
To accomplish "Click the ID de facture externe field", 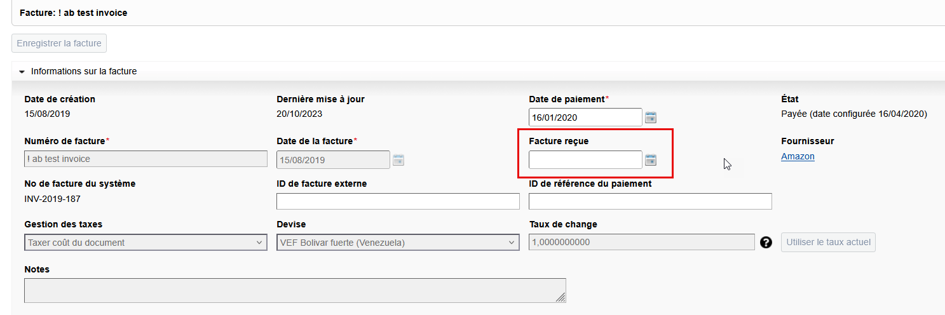I will click(x=398, y=201).
